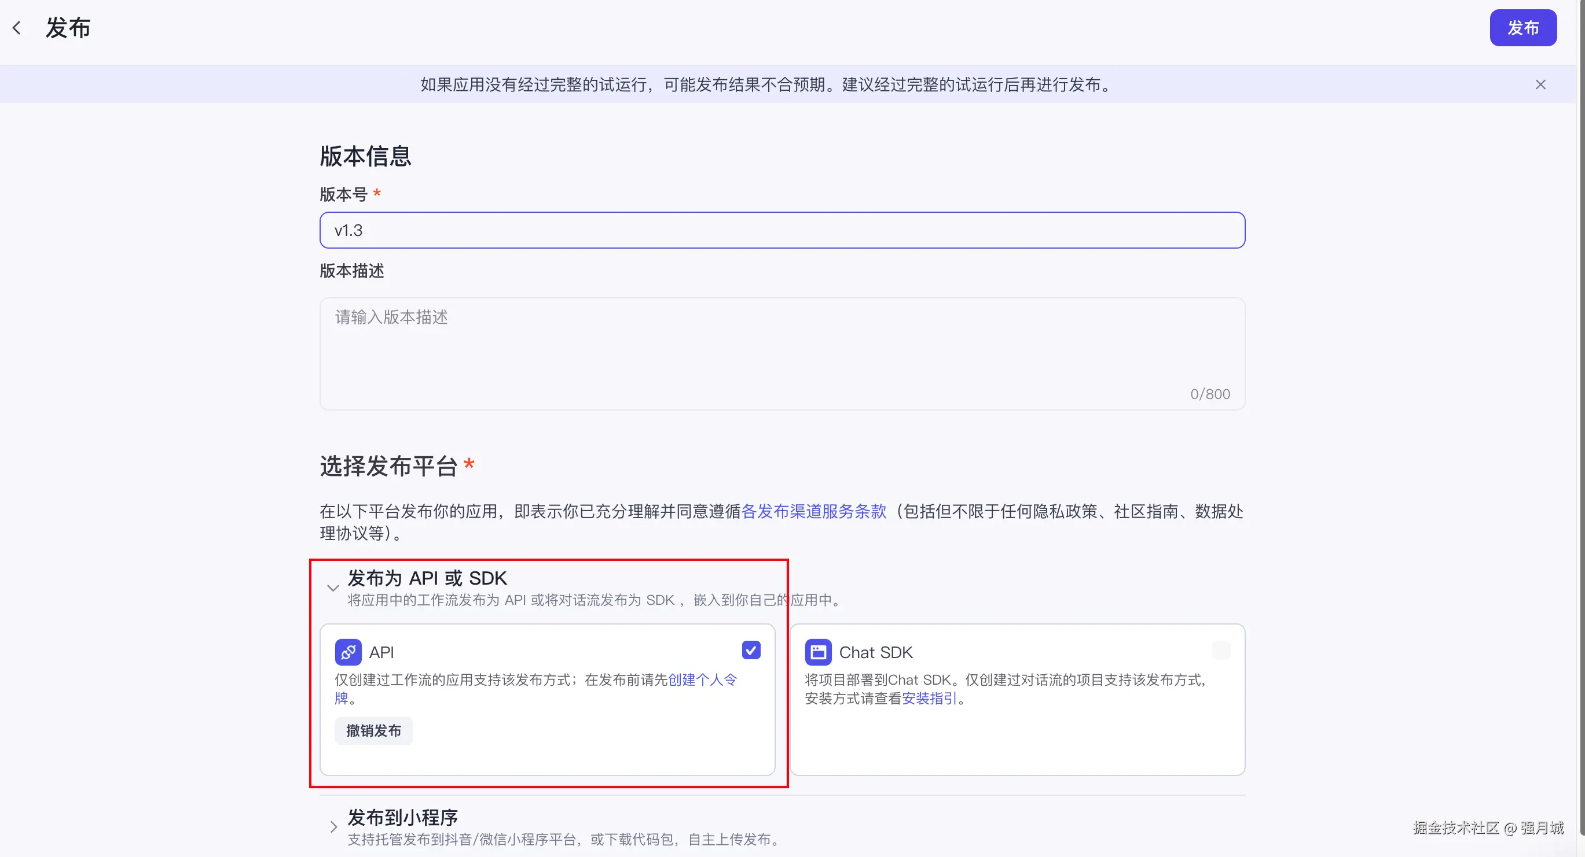The image size is (1585, 857).
Task: Open the 安装指引 link
Action: 929,699
